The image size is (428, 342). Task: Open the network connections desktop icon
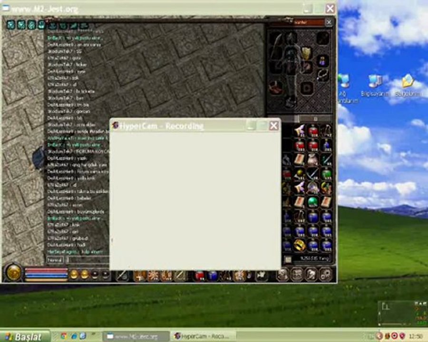click(x=345, y=88)
